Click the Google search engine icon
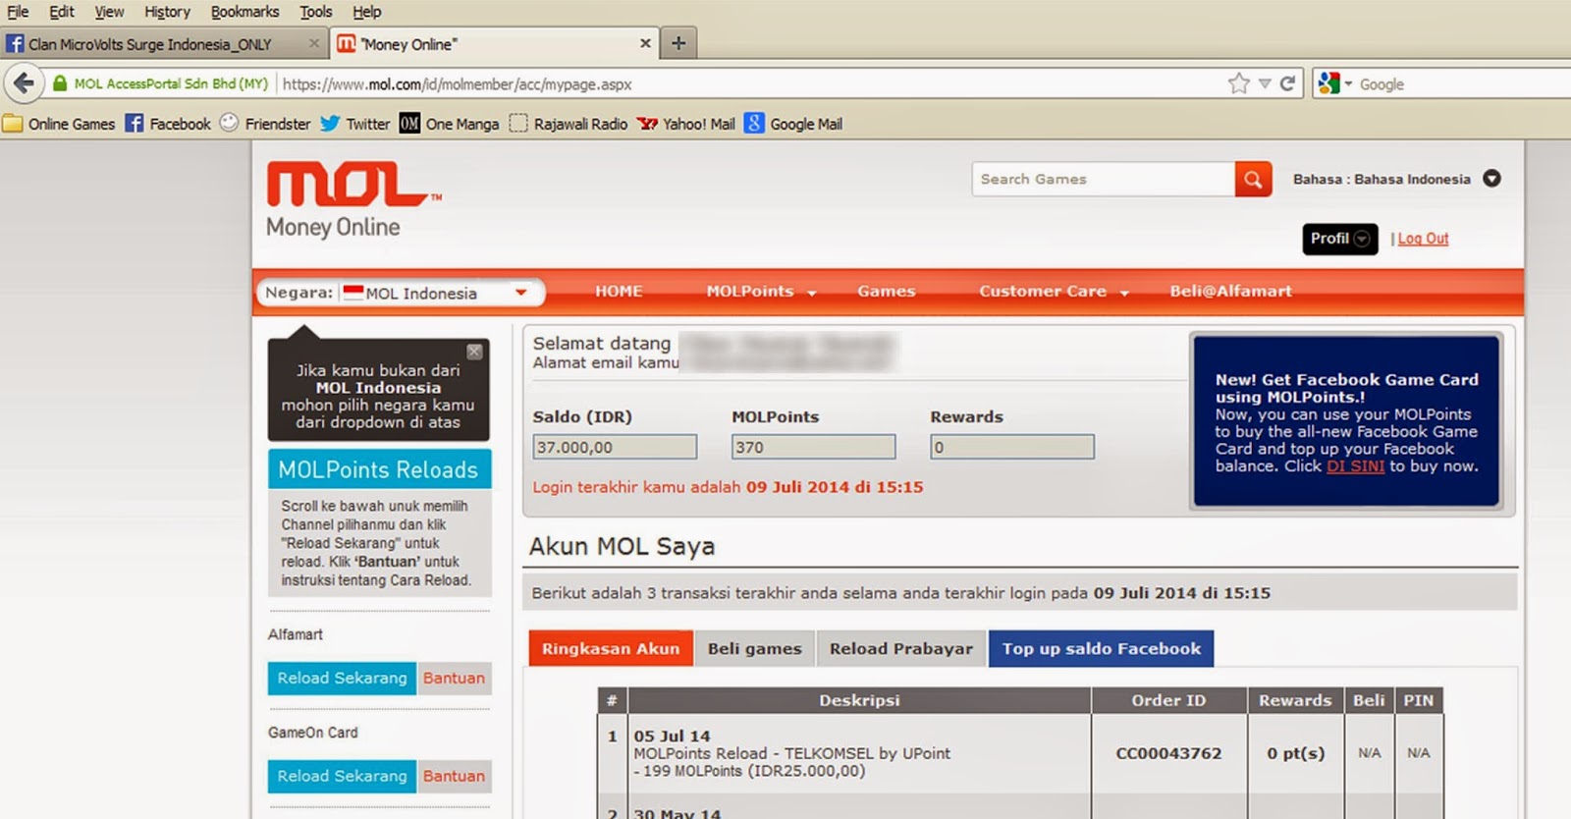 click(x=1329, y=83)
